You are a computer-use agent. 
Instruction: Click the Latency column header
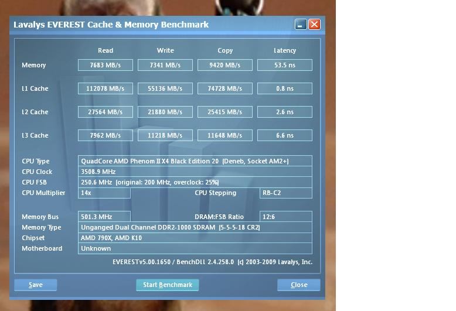285,50
